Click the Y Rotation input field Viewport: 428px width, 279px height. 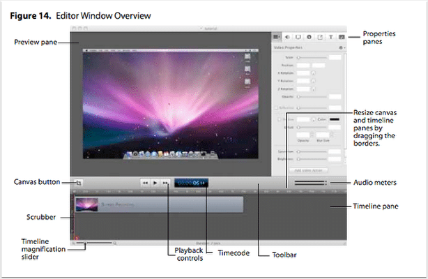click(303, 81)
